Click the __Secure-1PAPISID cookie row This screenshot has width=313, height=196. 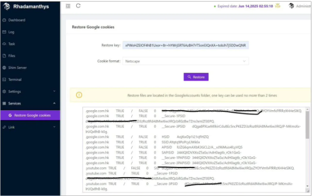coord(171,158)
